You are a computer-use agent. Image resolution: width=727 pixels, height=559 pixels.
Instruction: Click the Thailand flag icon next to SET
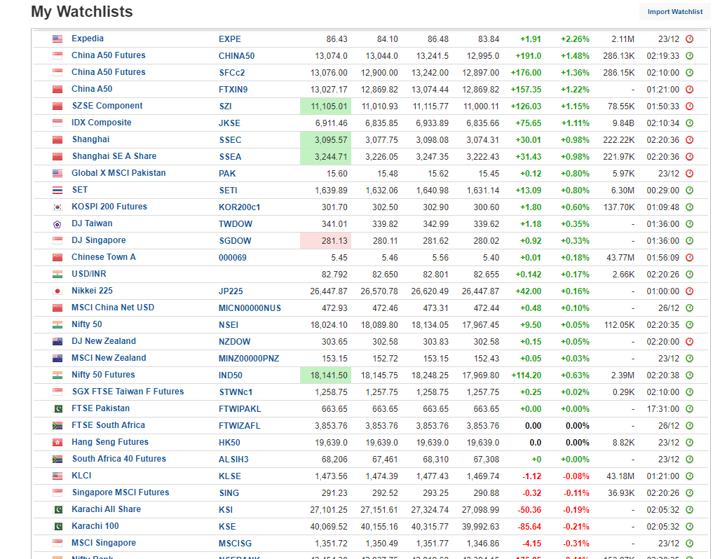[57, 191]
